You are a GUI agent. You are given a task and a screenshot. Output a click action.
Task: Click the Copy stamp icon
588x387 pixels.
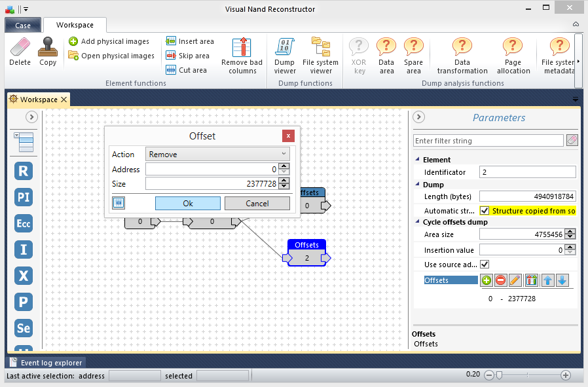tap(48, 47)
